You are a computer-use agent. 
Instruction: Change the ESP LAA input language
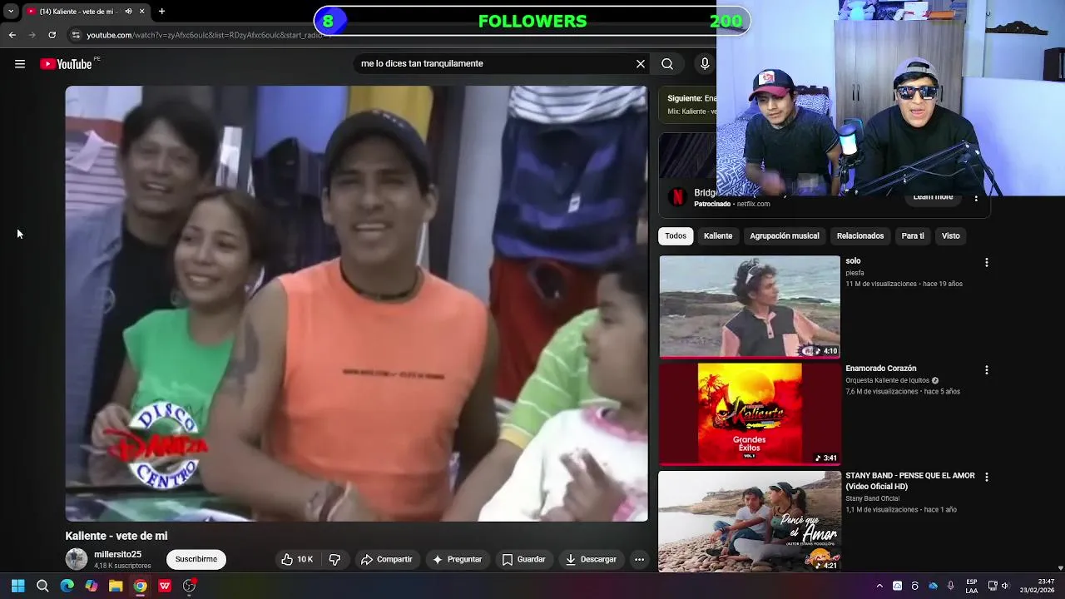tap(972, 586)
